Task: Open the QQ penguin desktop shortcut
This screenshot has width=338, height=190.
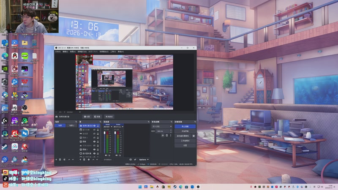Action: pos(15,57)
